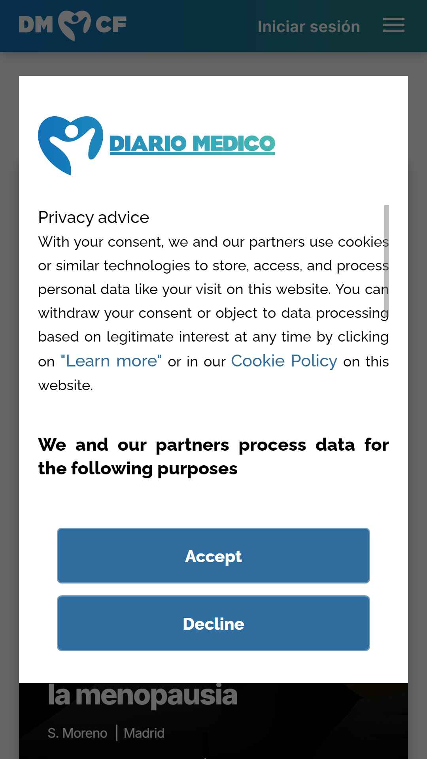Click author name S. Moreno
Image resolution: width=427 pixels, height=759 pixels.
pos(77,733)
